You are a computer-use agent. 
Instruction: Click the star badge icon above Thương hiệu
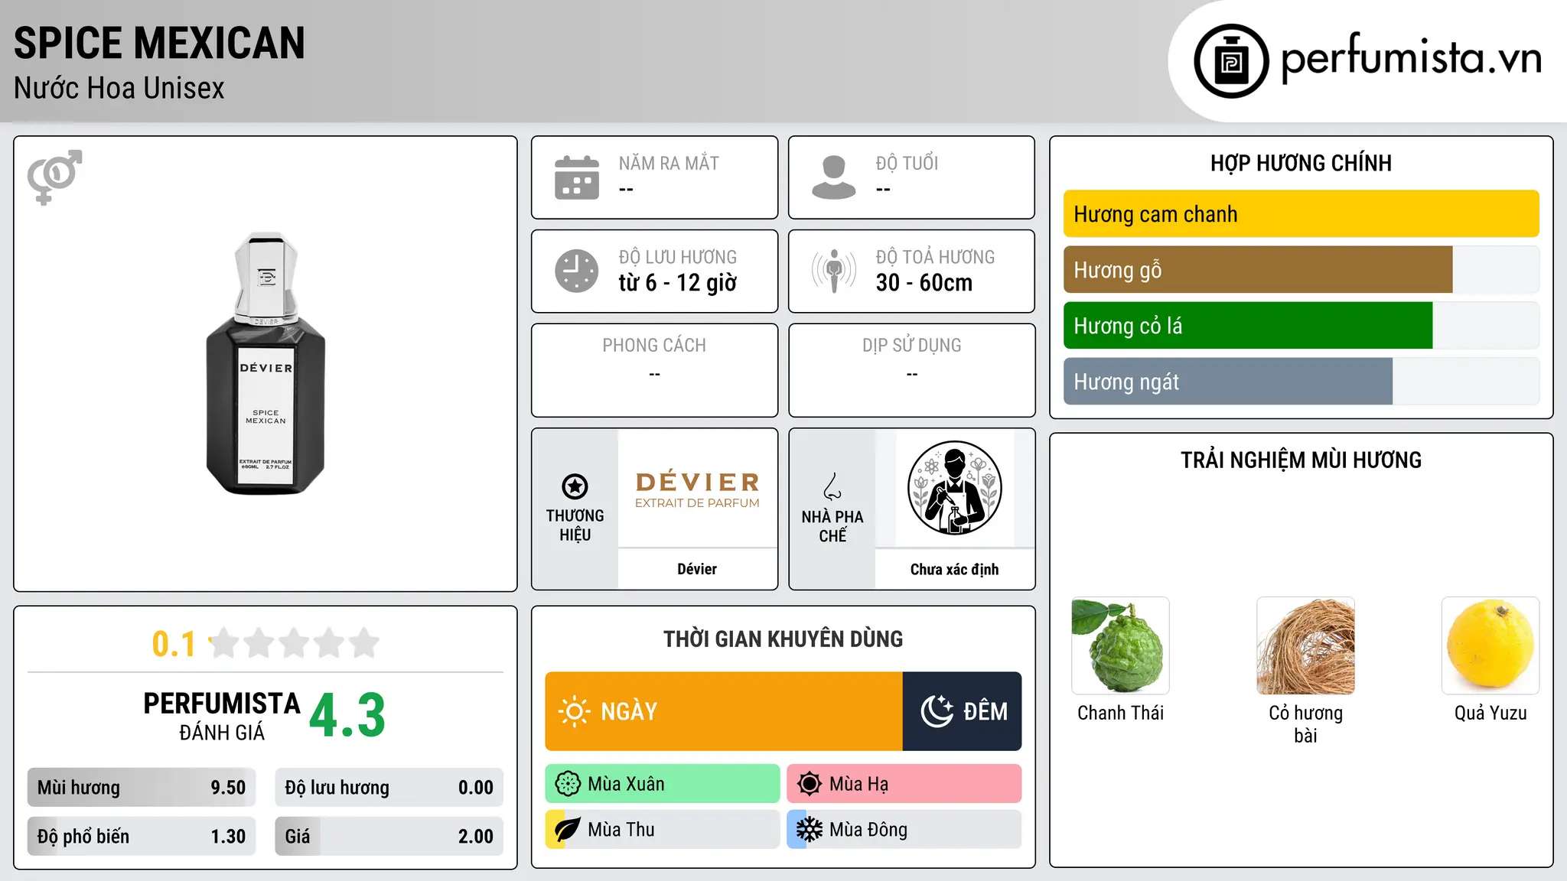click(575, 486)
